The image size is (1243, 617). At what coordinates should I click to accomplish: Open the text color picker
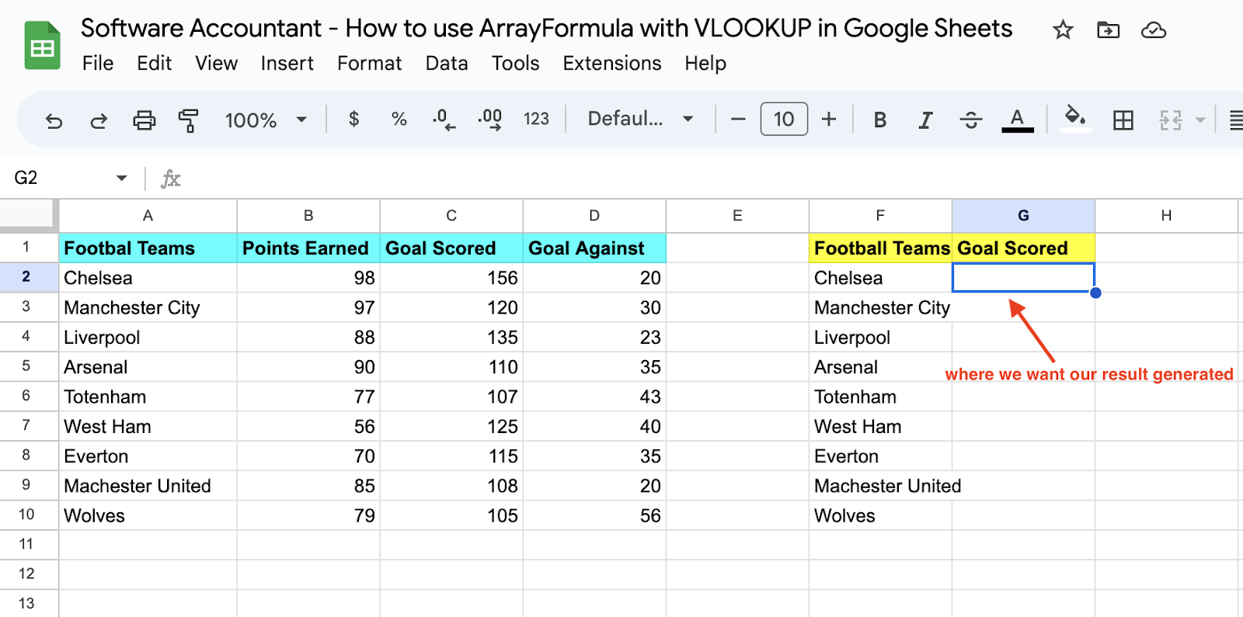[x=1017, y=120]
